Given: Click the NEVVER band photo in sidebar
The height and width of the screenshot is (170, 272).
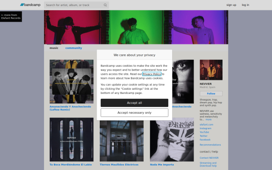Looking at the screenshot, I should point(211,70).
